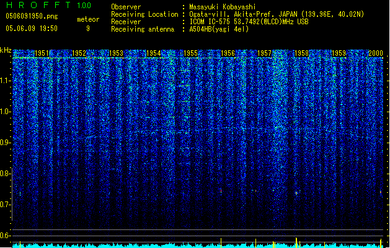Click the 1953 time marker
The height and width of the screenshot is (248, 390).
[x=116, y=53]
